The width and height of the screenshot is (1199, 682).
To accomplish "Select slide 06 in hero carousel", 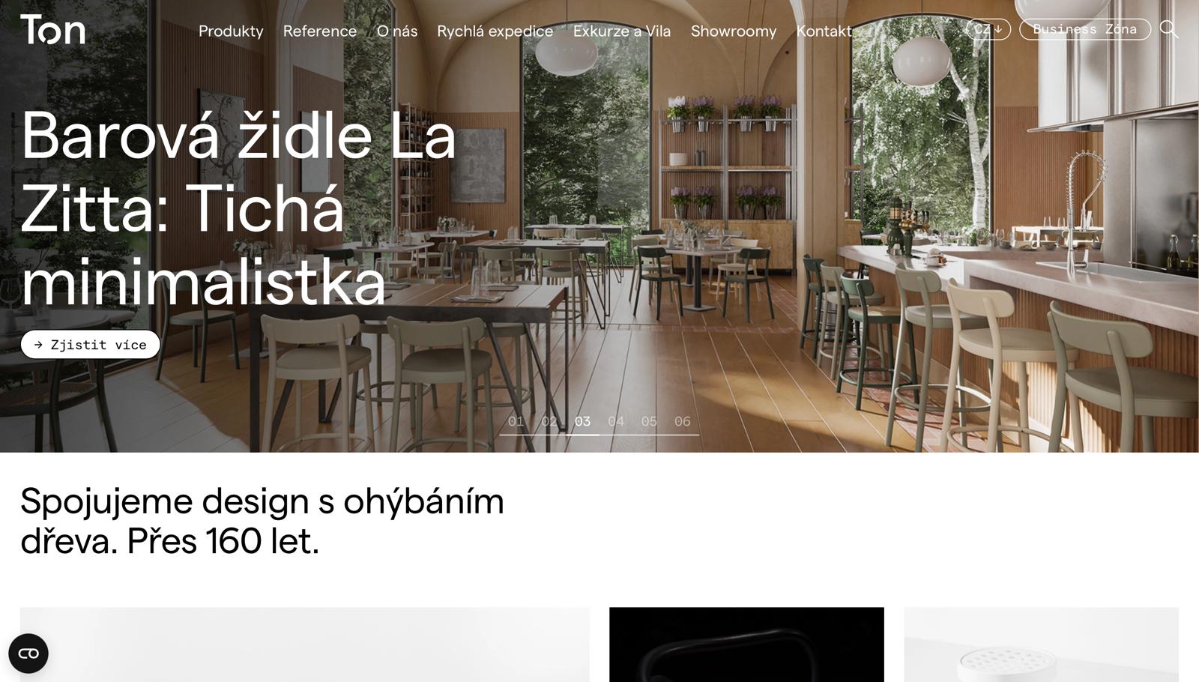I will pos(683,422).
